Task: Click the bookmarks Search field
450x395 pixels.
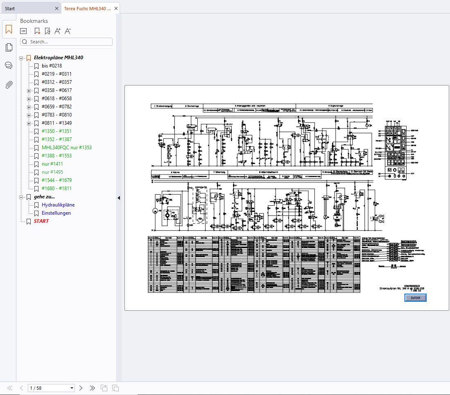Action: point(70,42)
